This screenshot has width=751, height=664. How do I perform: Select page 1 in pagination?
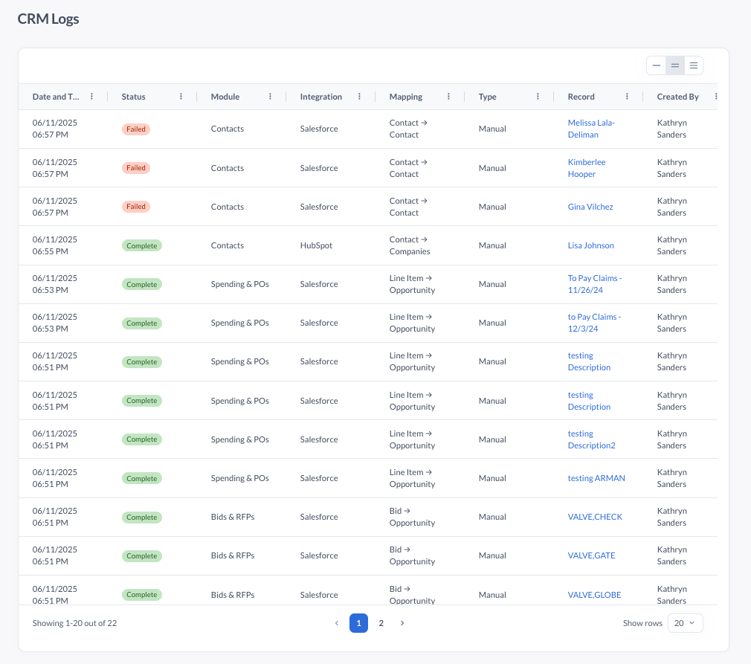[x=358, y=623]
